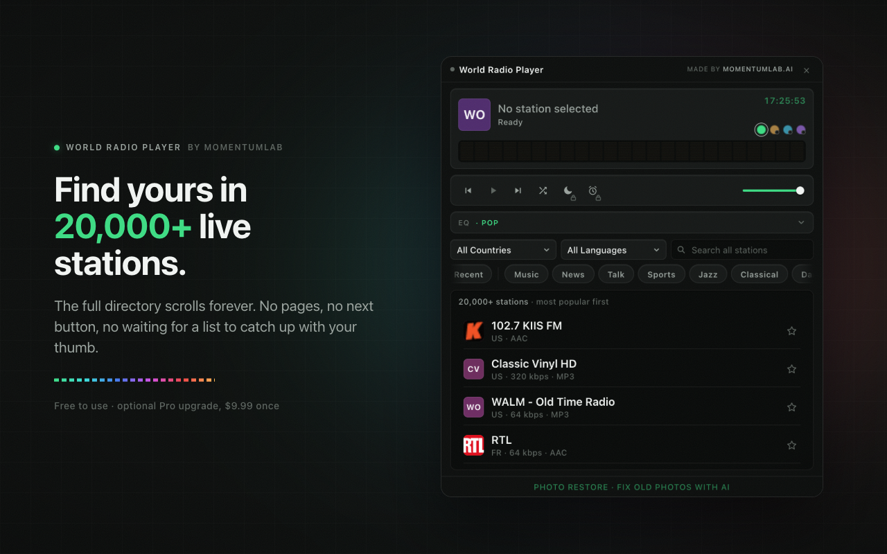The width and height of the screenshot is (887, 554).
Task: Play the Classic Vinyl HD station row
Action: pos(631,369)
